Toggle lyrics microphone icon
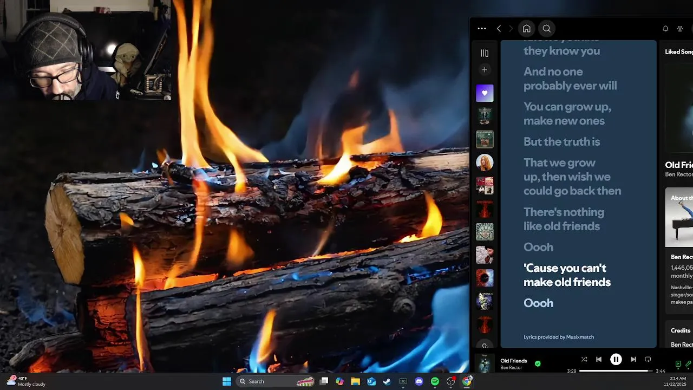 point(689,364)
